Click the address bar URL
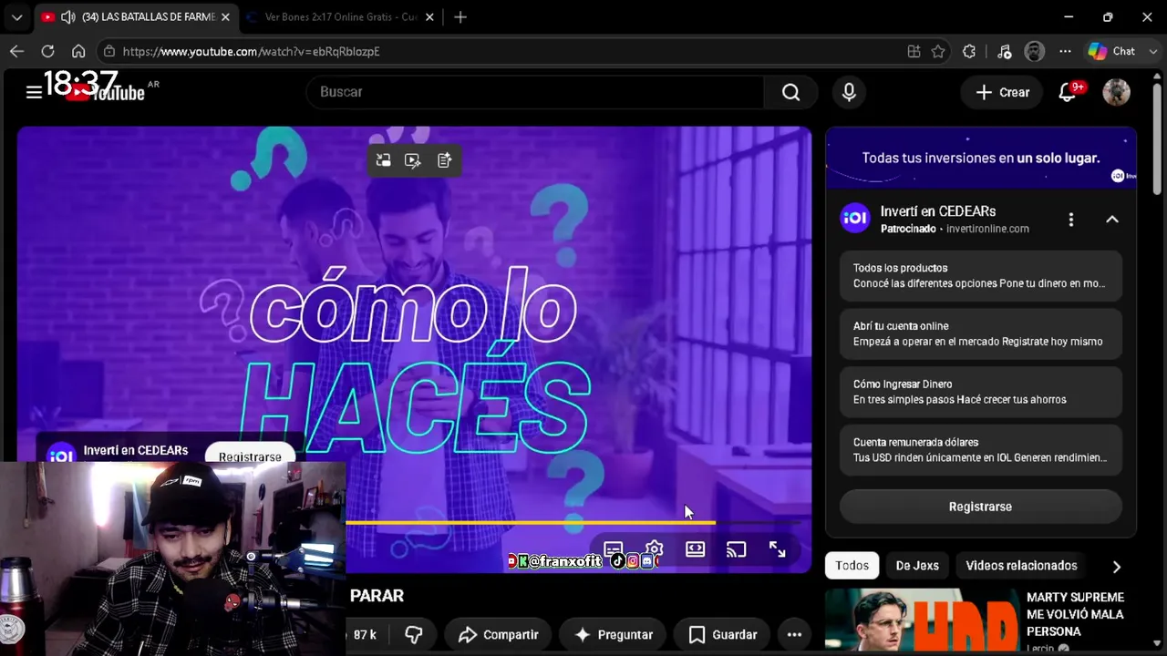Viewport: 1167px width, 656px height. tap(251, 52)
